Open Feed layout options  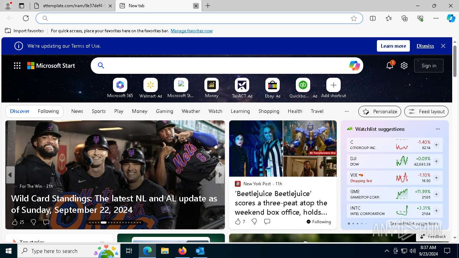coord(426,111)
